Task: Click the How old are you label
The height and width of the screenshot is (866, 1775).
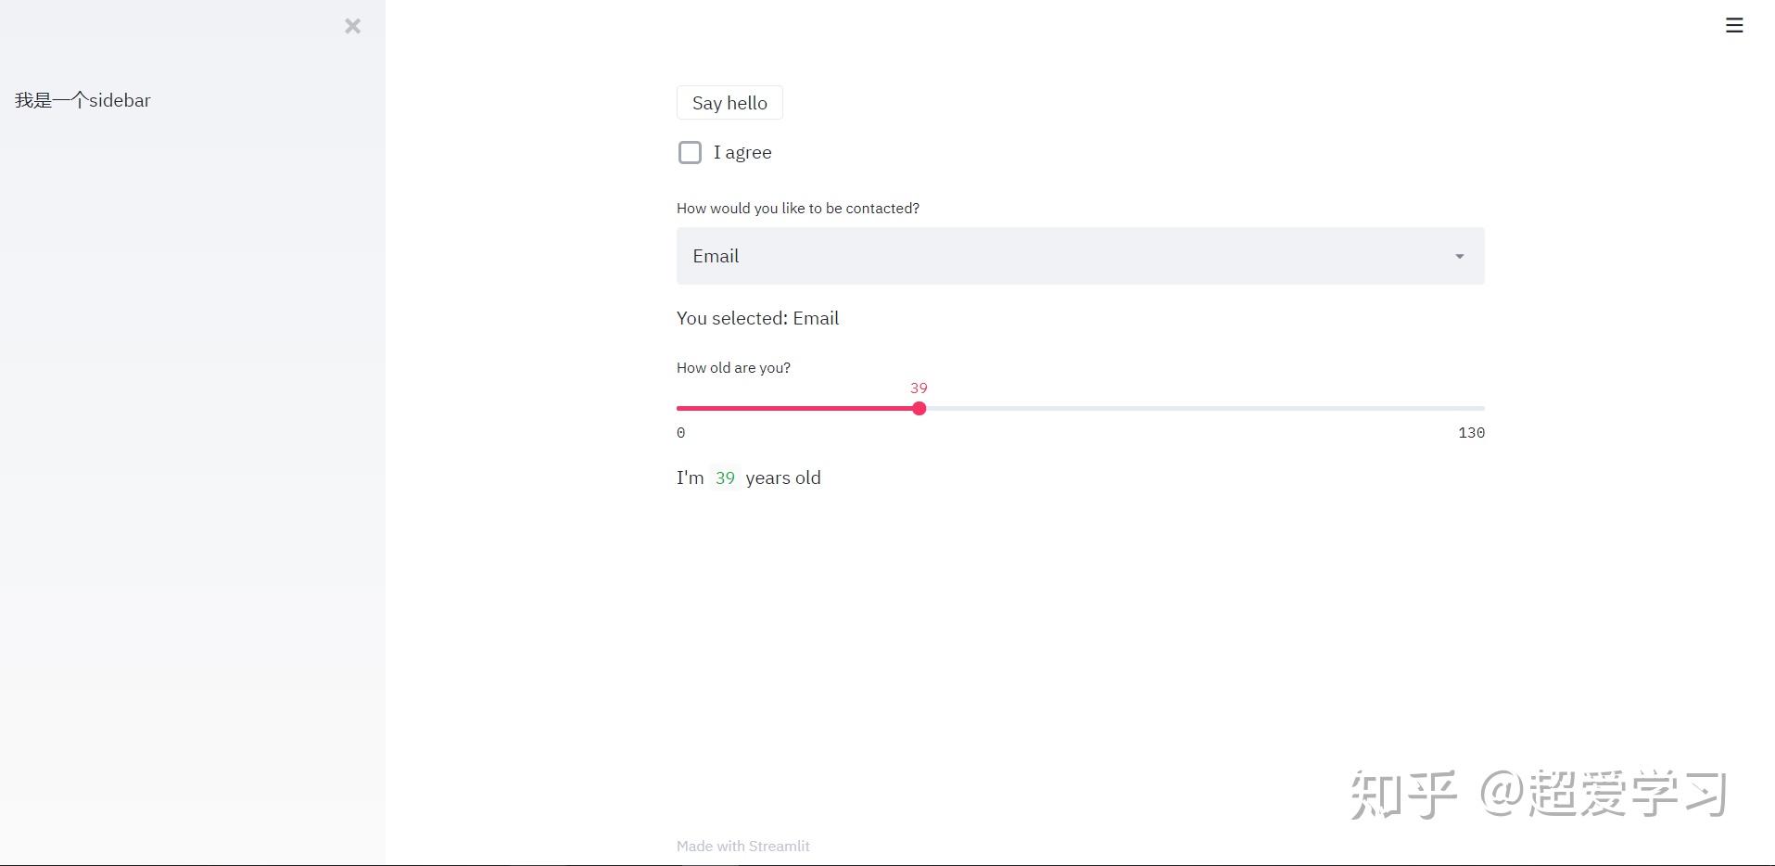Action: click(733, 368)
